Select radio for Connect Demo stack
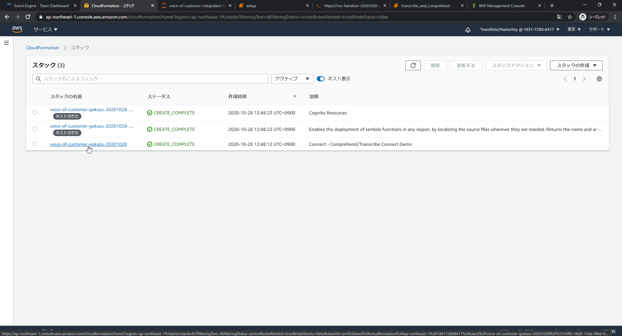This screenshot has height=336, width=622. (35, 144)
